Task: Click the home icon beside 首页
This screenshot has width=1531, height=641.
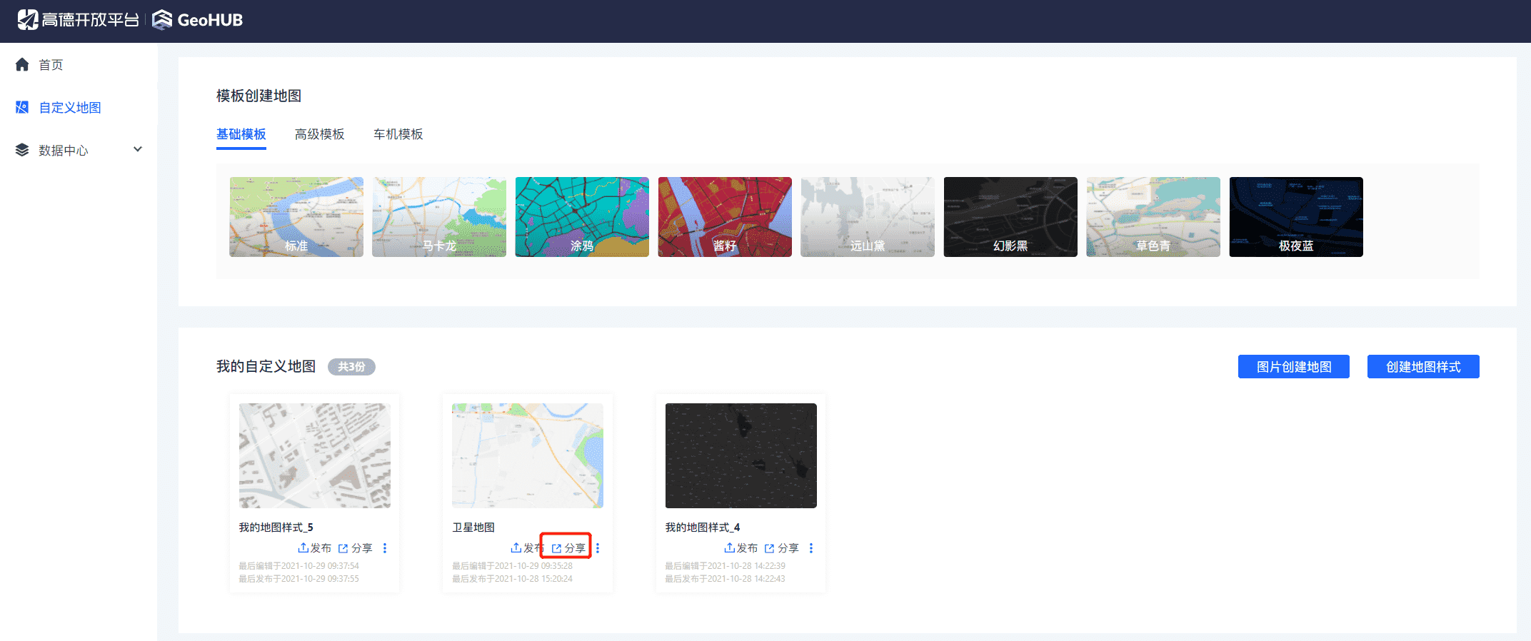Action: pos(22,65)
